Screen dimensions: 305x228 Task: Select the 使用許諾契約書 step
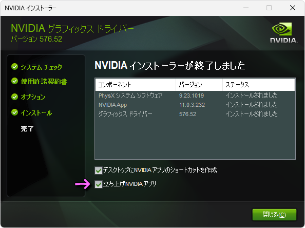(x=44, y=81)
